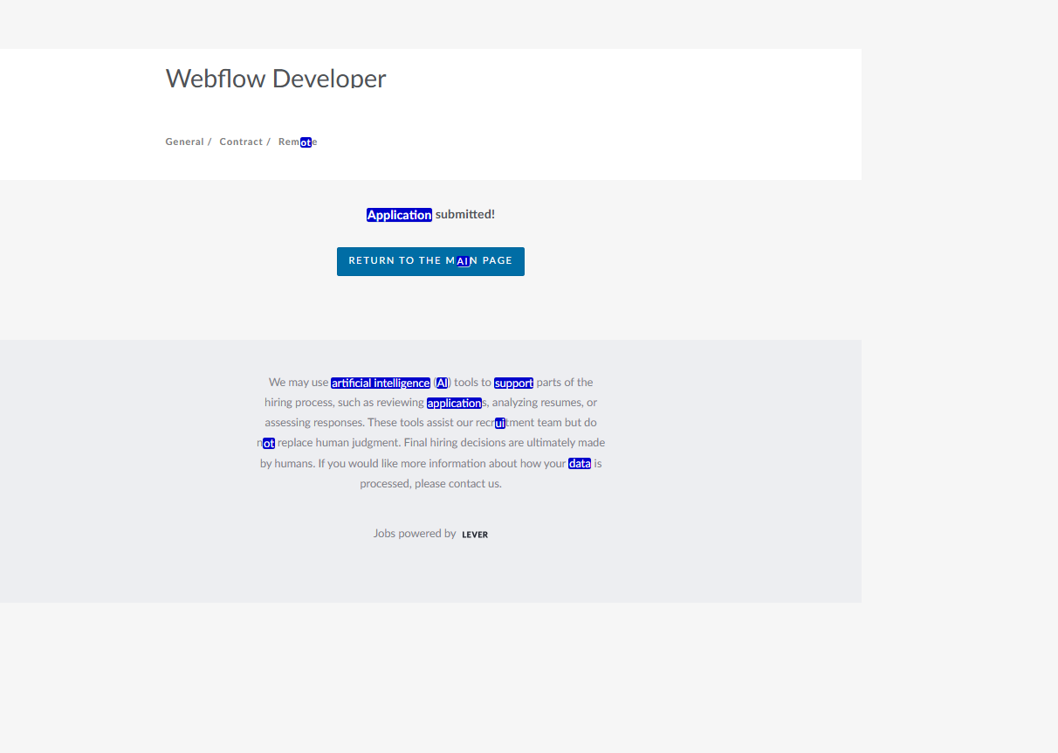Screen dimensions: 1058x753
Task: Click the highlighted word 'support'
Action: pos(513,383)
